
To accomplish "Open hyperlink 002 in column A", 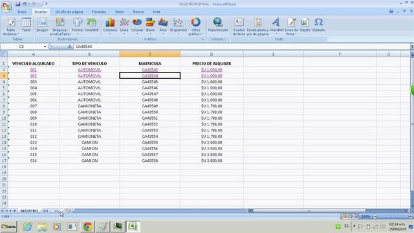I will pos(34,76).
